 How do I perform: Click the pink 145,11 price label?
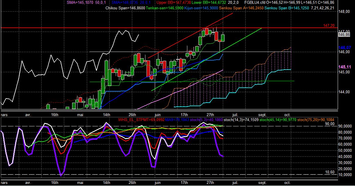tap(345, 67)
